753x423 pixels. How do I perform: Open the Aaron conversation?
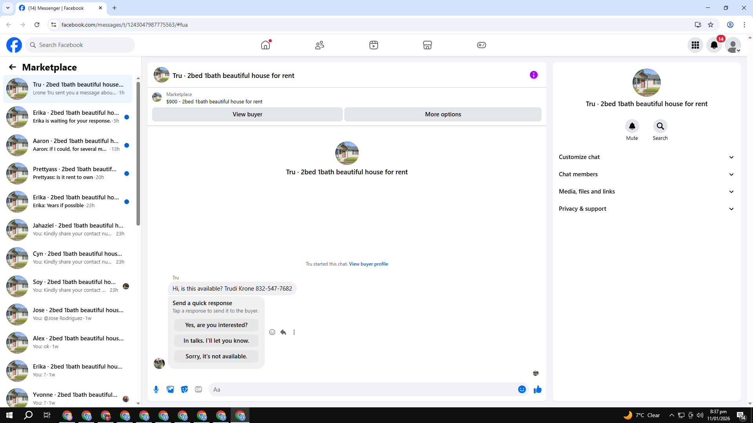pos(68,145)
